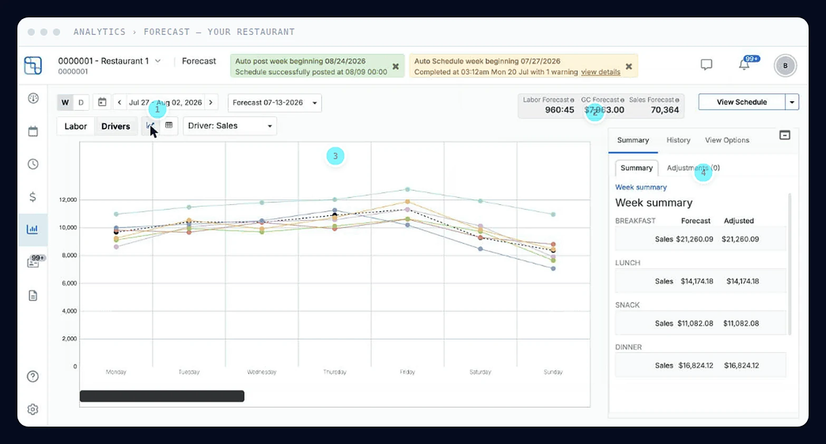Image resolution: width=826 pixels, height=444 pixels.
Task: Open the dollar sign sidebar icon
Action: (33, 197)
